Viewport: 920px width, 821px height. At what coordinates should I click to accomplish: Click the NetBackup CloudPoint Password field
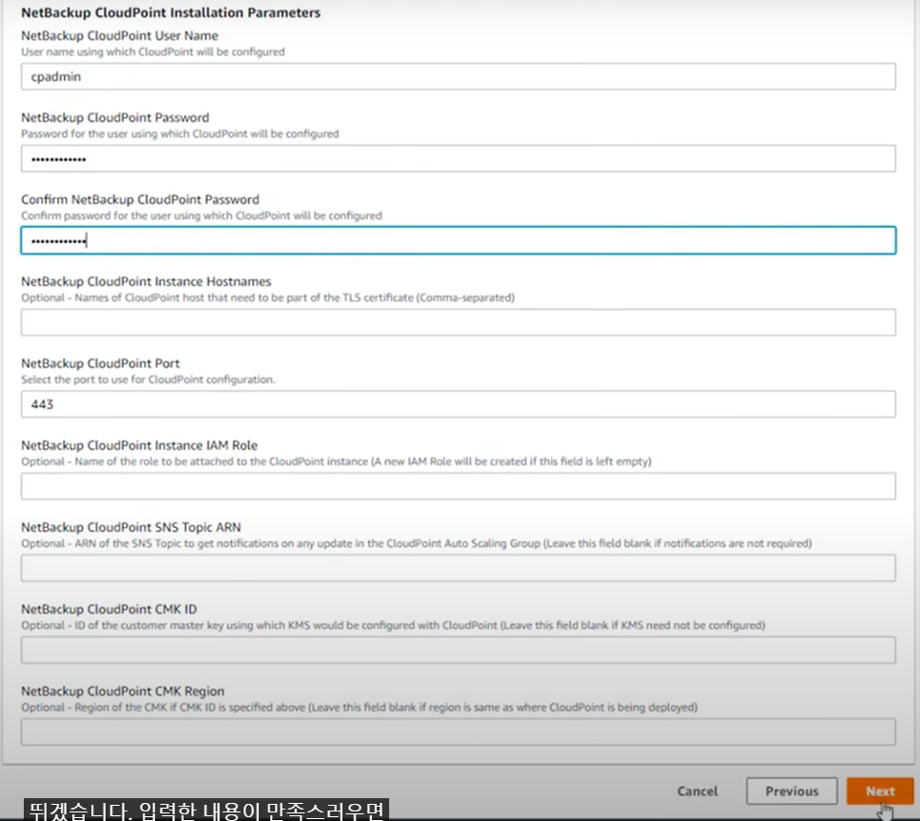coord(459,159)
